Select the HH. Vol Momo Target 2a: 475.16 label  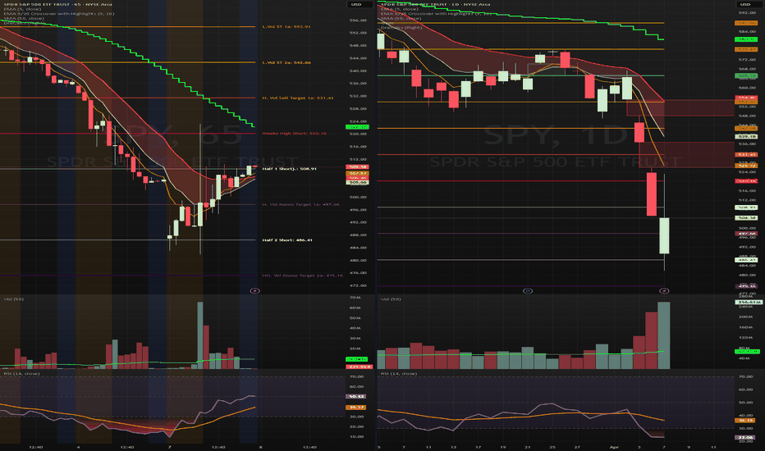click(x=303, y=276)
